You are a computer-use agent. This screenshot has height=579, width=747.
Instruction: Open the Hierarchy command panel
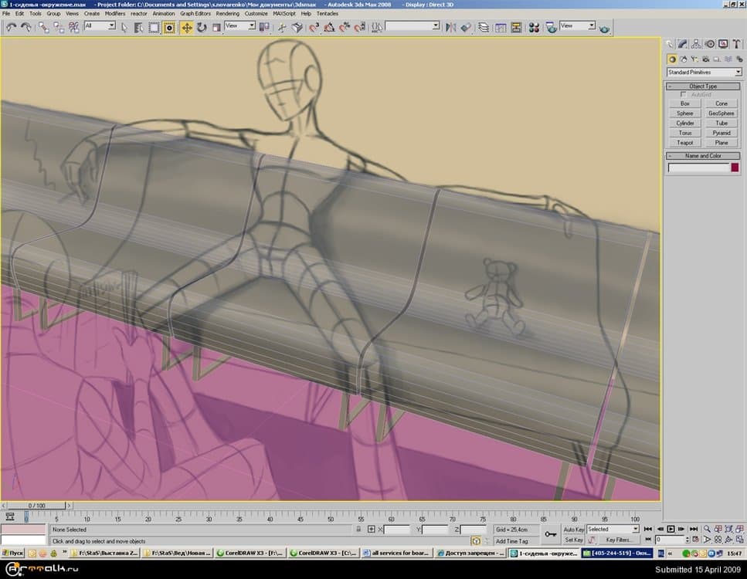click(x=697, y=44)
